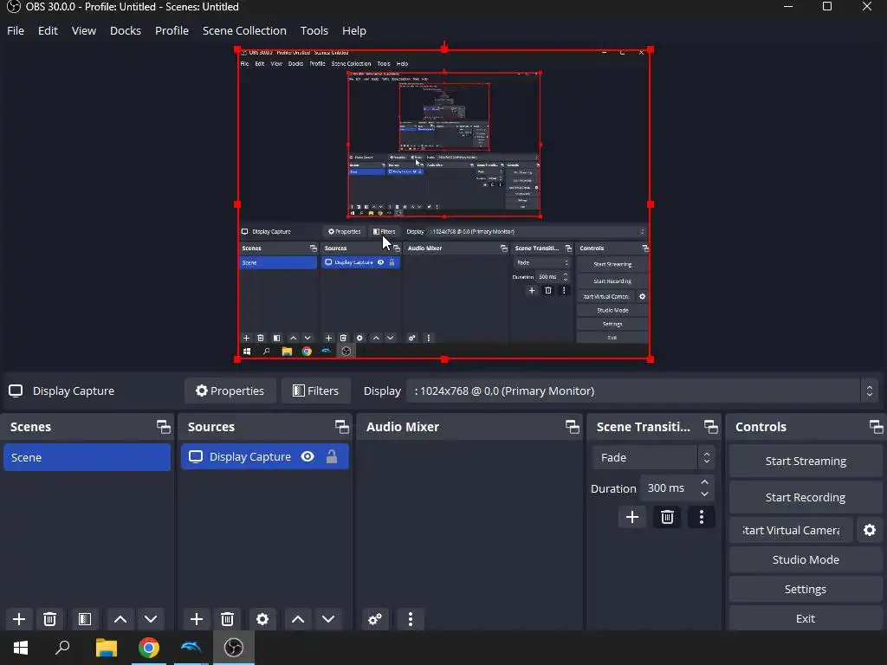Pop out the Scenes dock
Viewport: 887px width, 665px height.
coord(164,427)
